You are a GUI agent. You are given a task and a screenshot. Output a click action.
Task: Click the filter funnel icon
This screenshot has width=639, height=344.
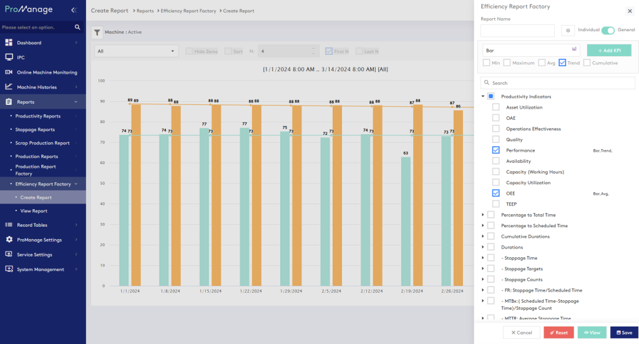point(97,32)
